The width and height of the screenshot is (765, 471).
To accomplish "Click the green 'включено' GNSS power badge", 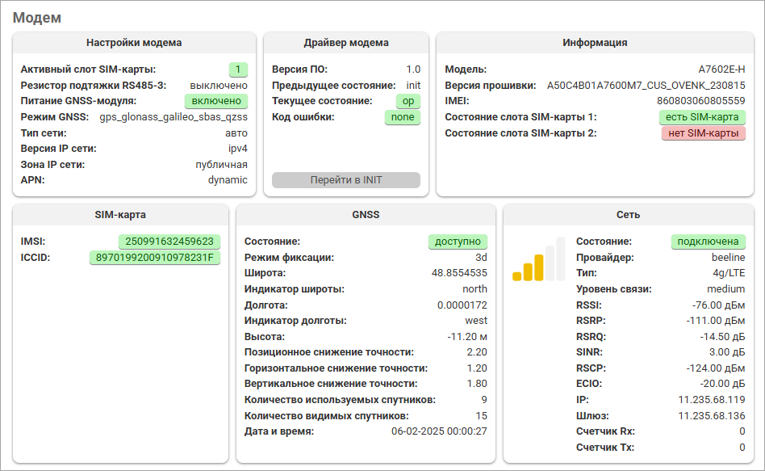I will [215, 101].
